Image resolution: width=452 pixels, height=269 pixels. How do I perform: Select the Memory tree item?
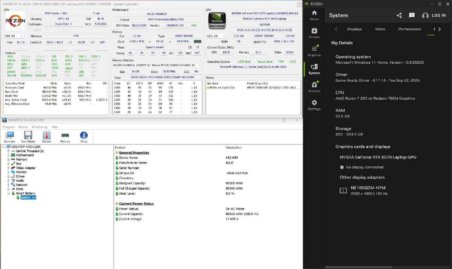(21, 160)
